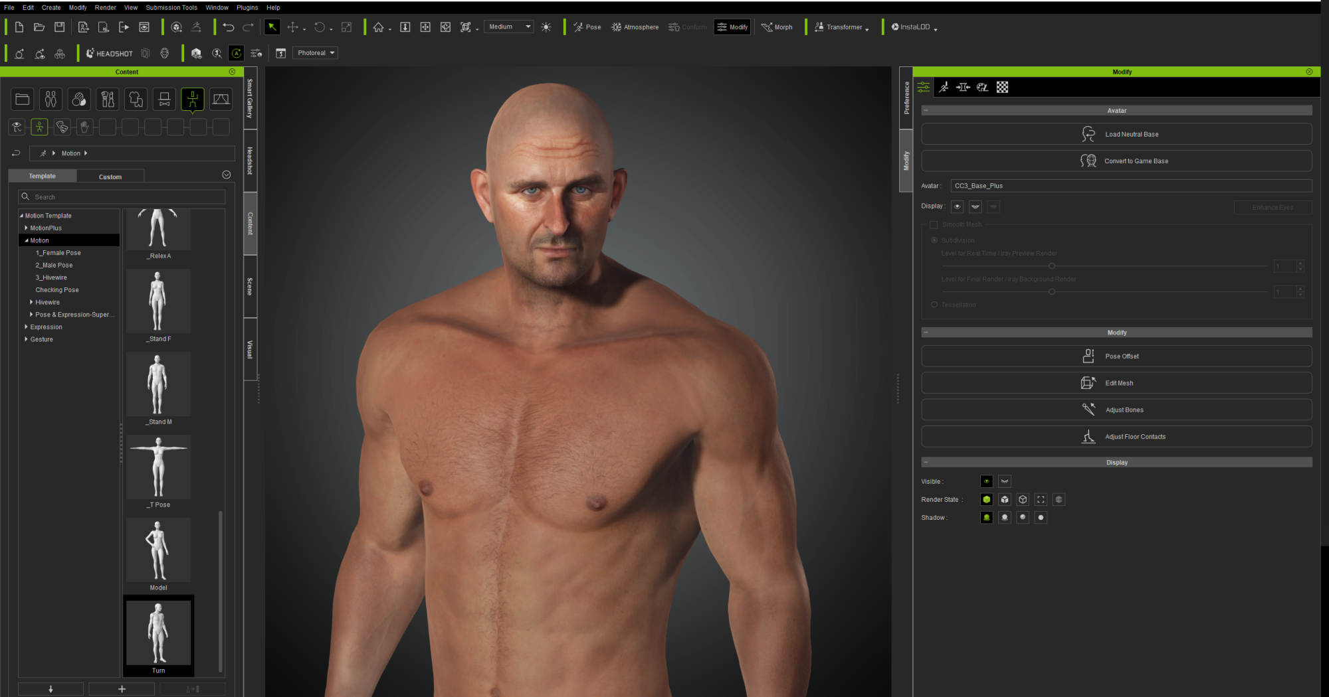Set Render State to solid green cube

click(x=987, y=499)
